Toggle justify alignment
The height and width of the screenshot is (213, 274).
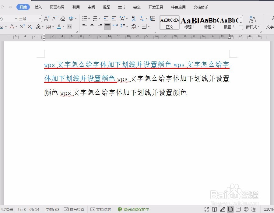pos(107,26)
